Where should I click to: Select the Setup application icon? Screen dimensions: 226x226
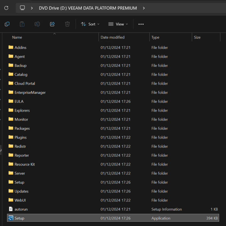pyautogui.click(x=11, y=218)
